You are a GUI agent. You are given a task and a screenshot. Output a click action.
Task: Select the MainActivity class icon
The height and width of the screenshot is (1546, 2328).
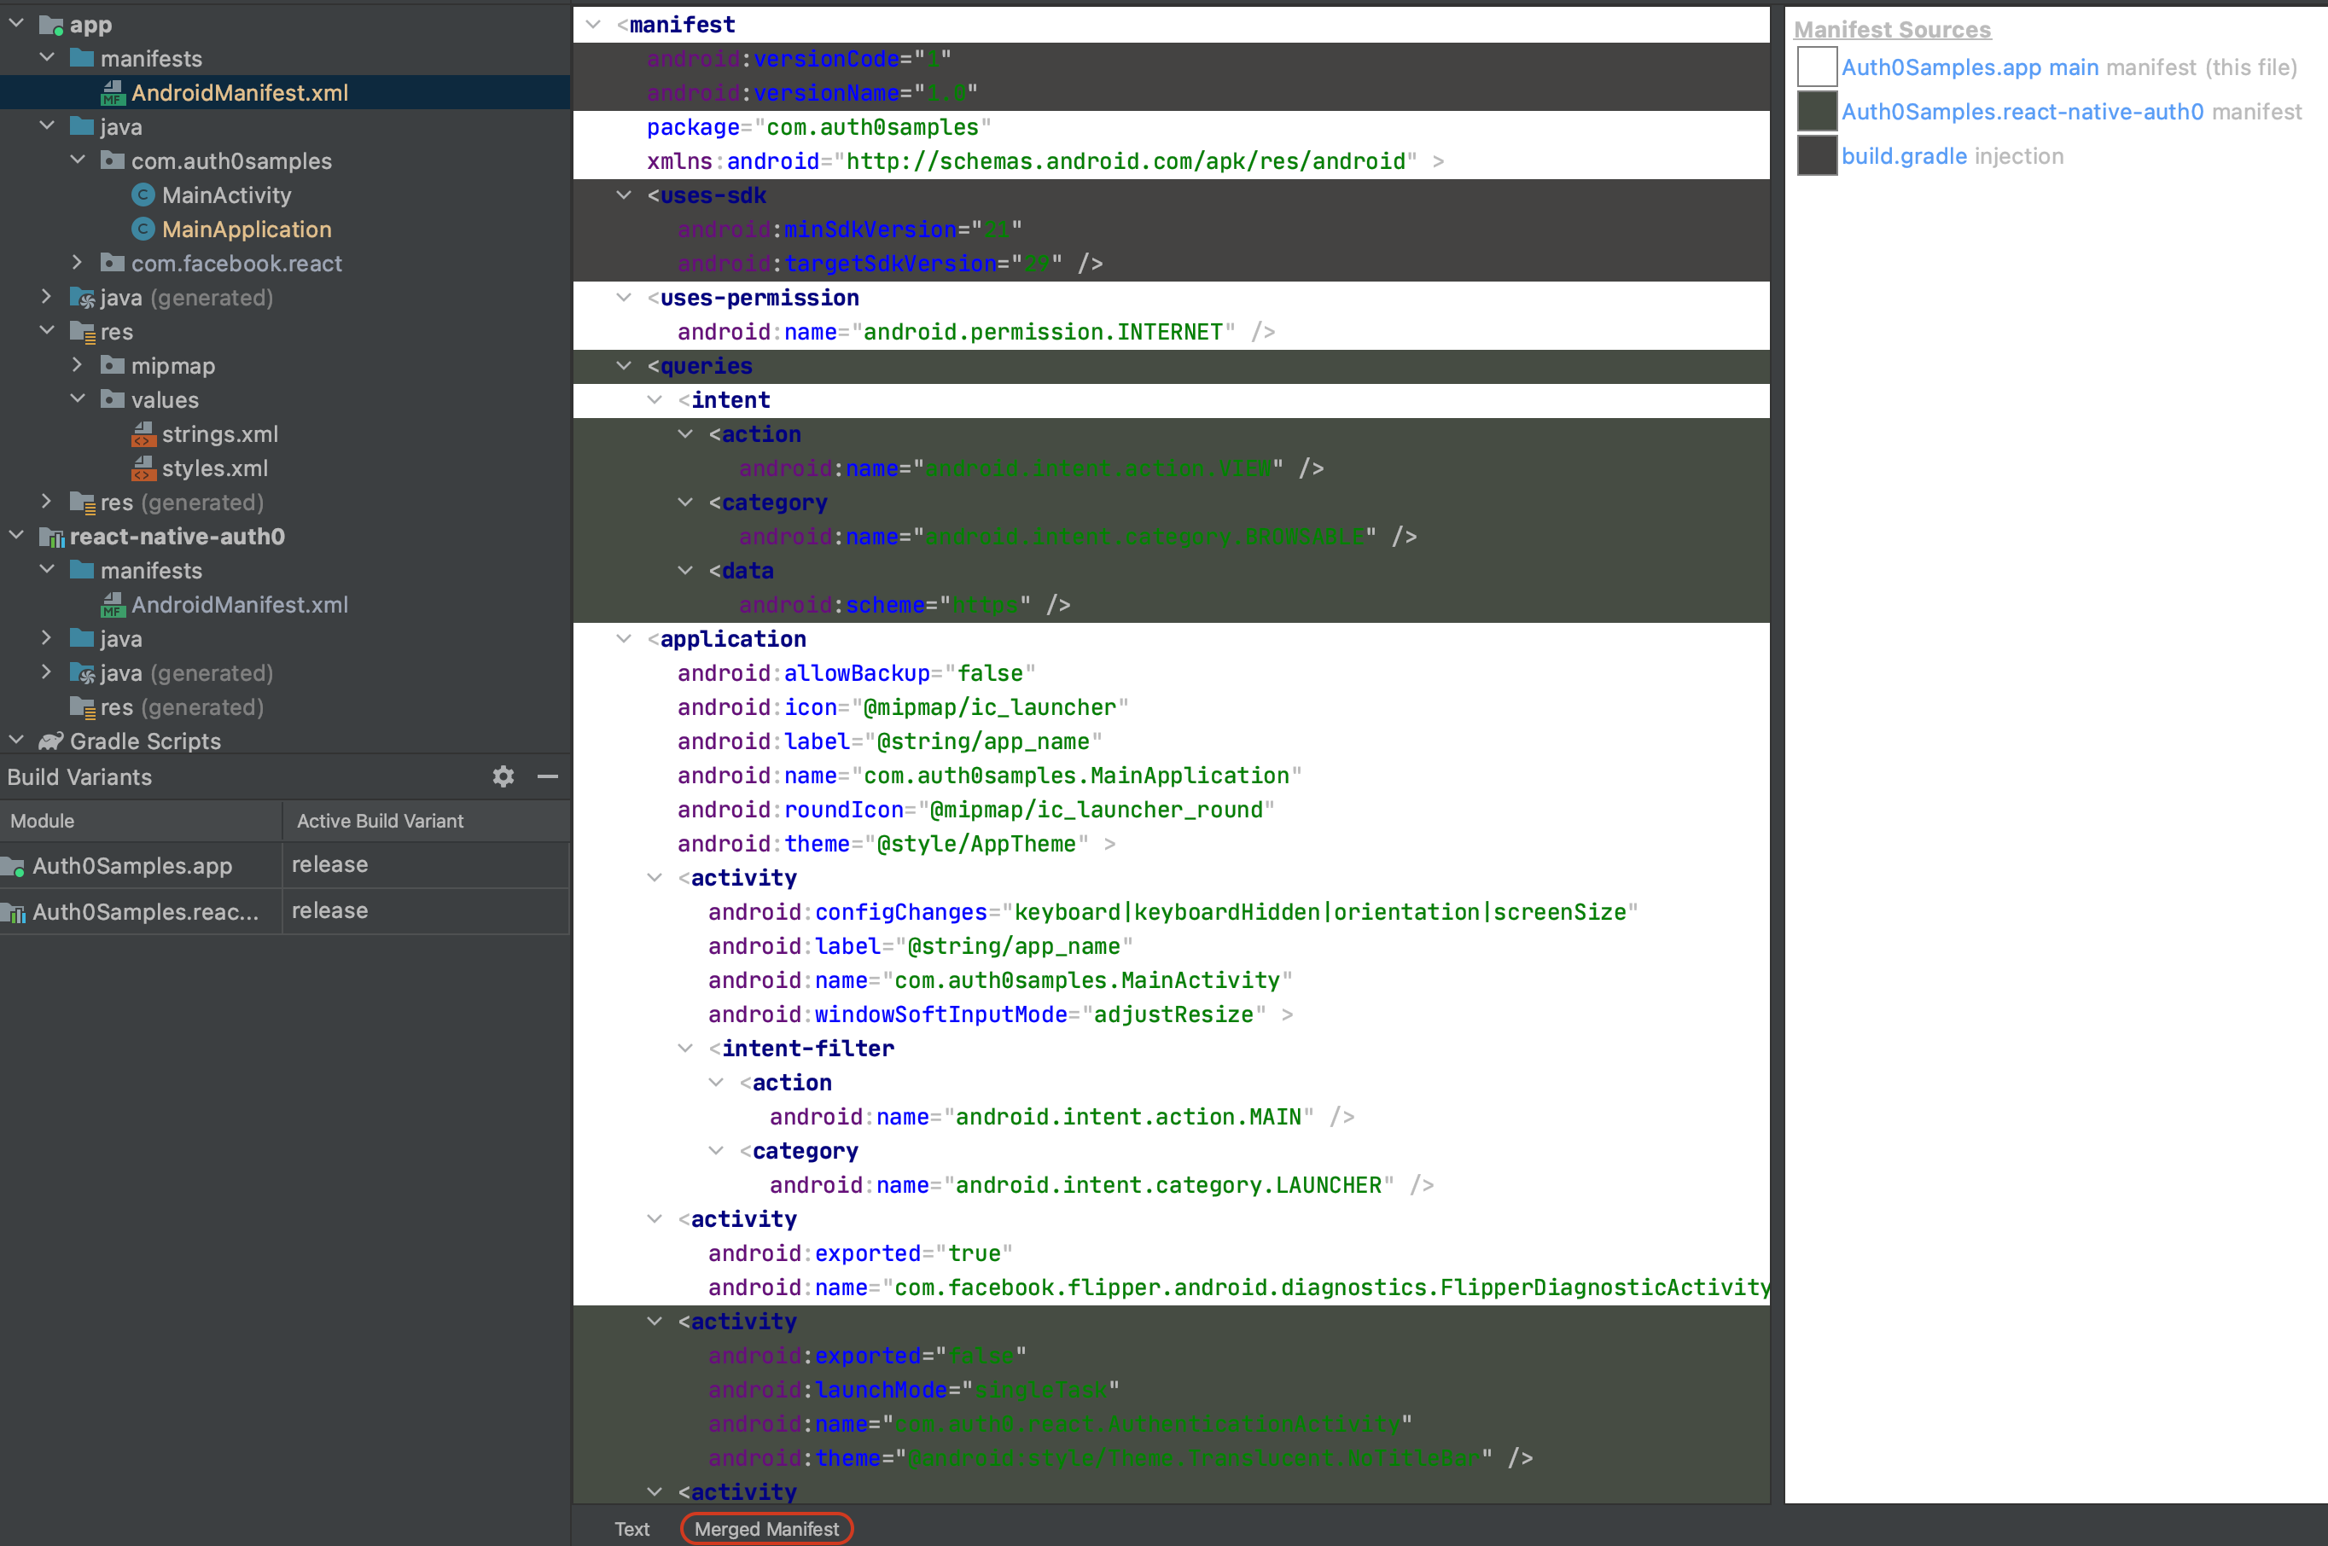click(143, 195)
